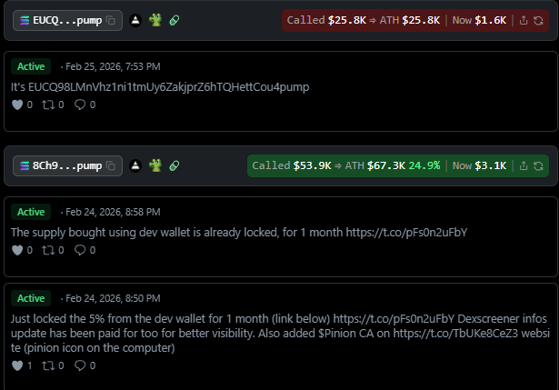This screenshot has width=559, height=390.
Task: Copy the EUCQ...pump contract address
Action: 111,21
